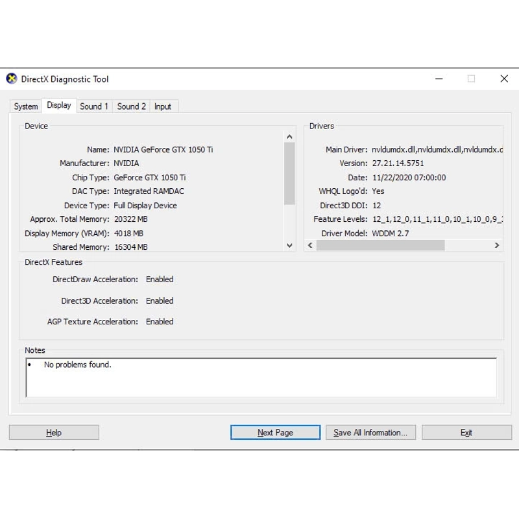Screen dimensions: 519x519
Task: Click the DirectX Diagnostic Tool title icon
Action: pyautogui.click(x=12, y=78)
